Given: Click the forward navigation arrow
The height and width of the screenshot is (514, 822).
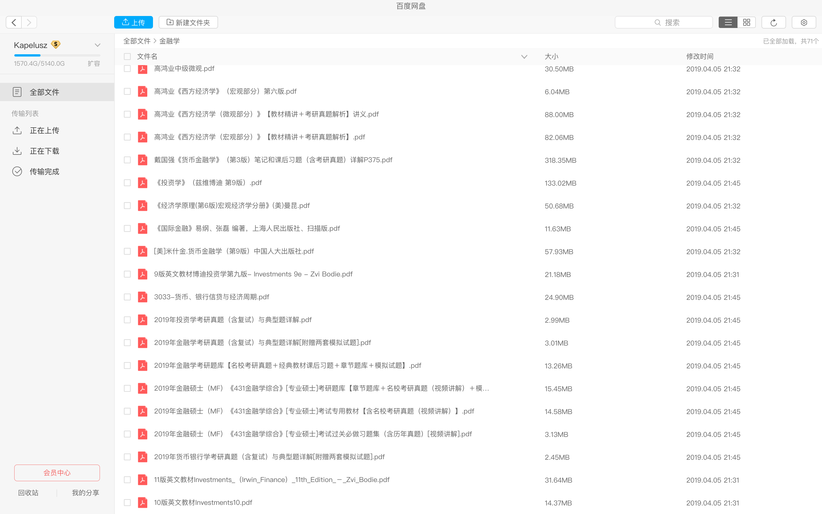Looking at the screenshot, I should 29,23.
